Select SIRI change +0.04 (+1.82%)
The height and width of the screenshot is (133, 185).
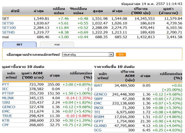pyautogui.click(x=77, y=102)
